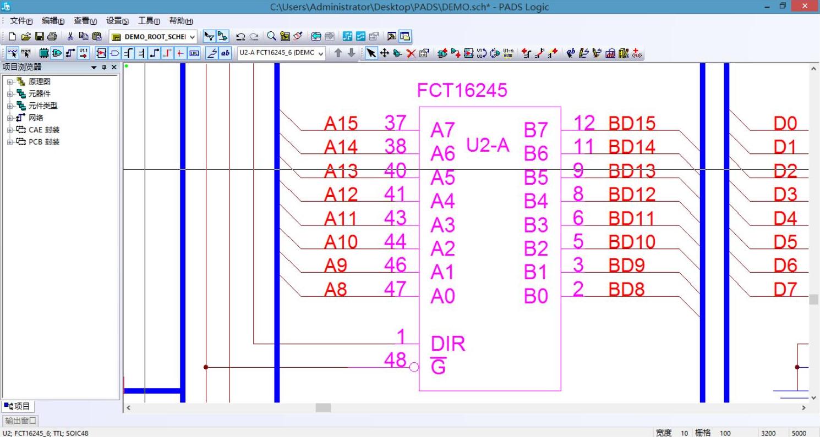Expand the 原理图 tree node
This screenshot has width=820, height=437.
pos(9,82)
